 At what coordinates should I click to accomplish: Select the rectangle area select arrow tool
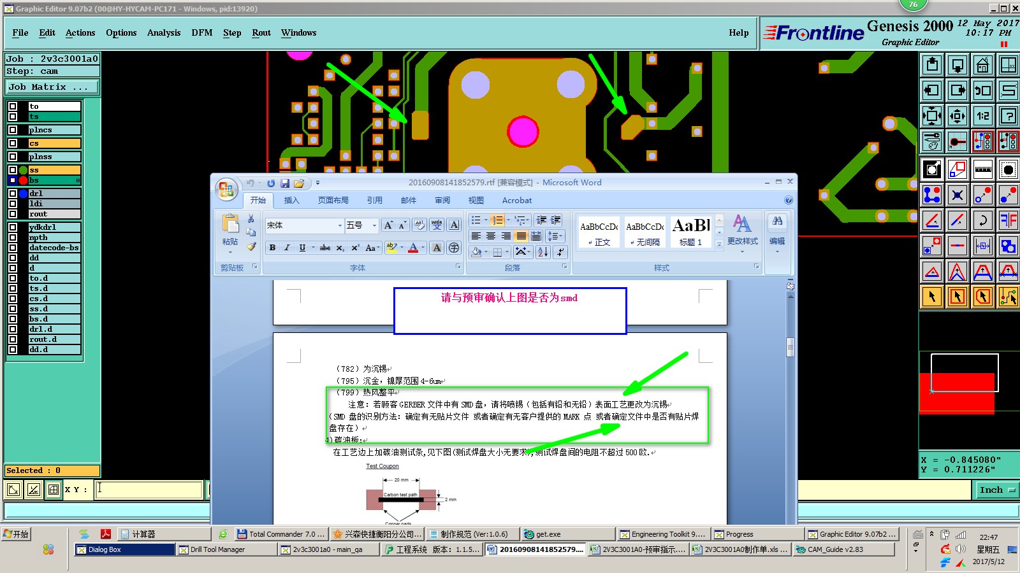coord(958,297)
